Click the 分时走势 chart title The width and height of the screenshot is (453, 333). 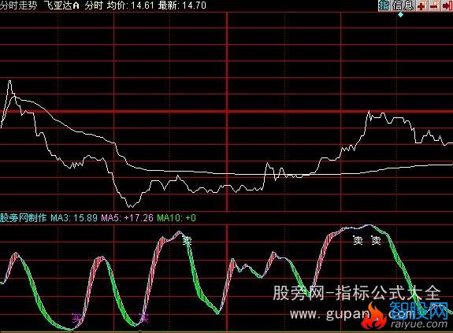click(19, 6)
